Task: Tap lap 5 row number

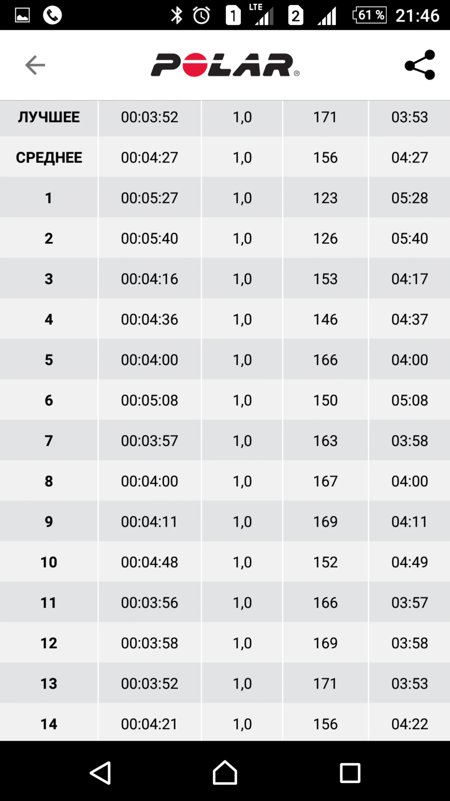Action: pyautogui.click(x=49, y=360)
